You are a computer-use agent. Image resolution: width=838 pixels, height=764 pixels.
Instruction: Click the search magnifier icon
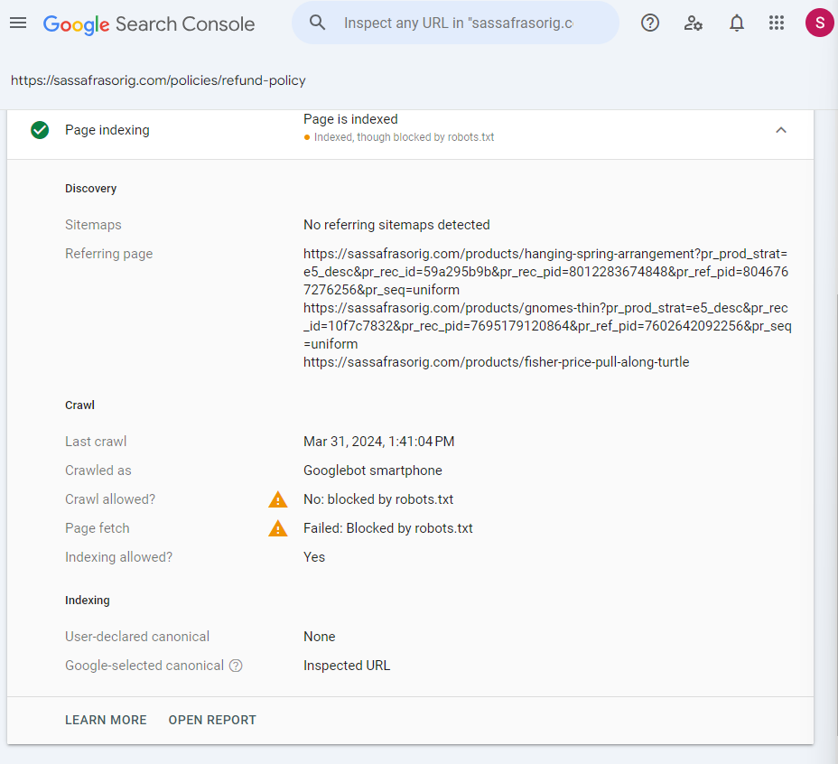tap(317, 23)
